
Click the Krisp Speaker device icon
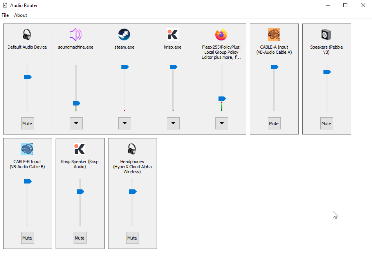[79, 149]
